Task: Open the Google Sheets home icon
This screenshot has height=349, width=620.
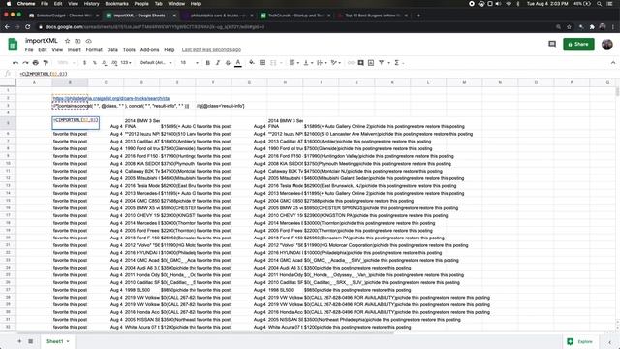Action: (x=13, y=45)
